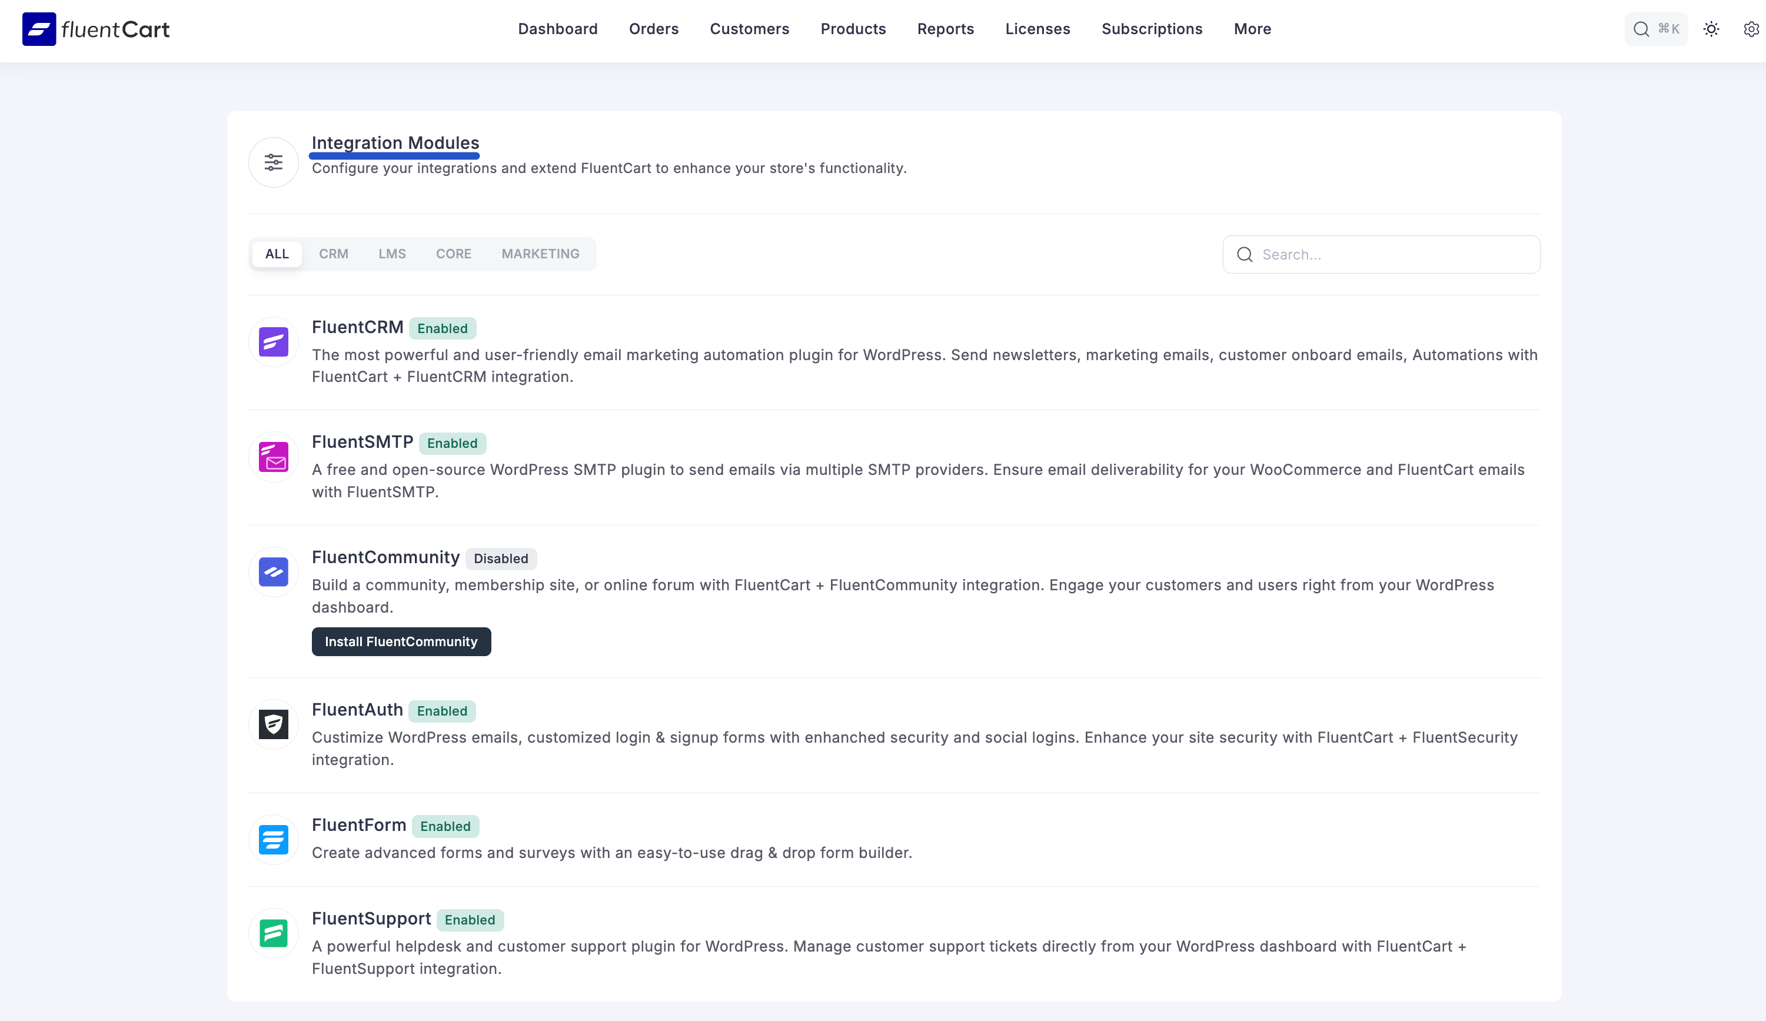
Task: Show the MARKETING modules tab
Action: pyautogui.click(x=540, y=254)
